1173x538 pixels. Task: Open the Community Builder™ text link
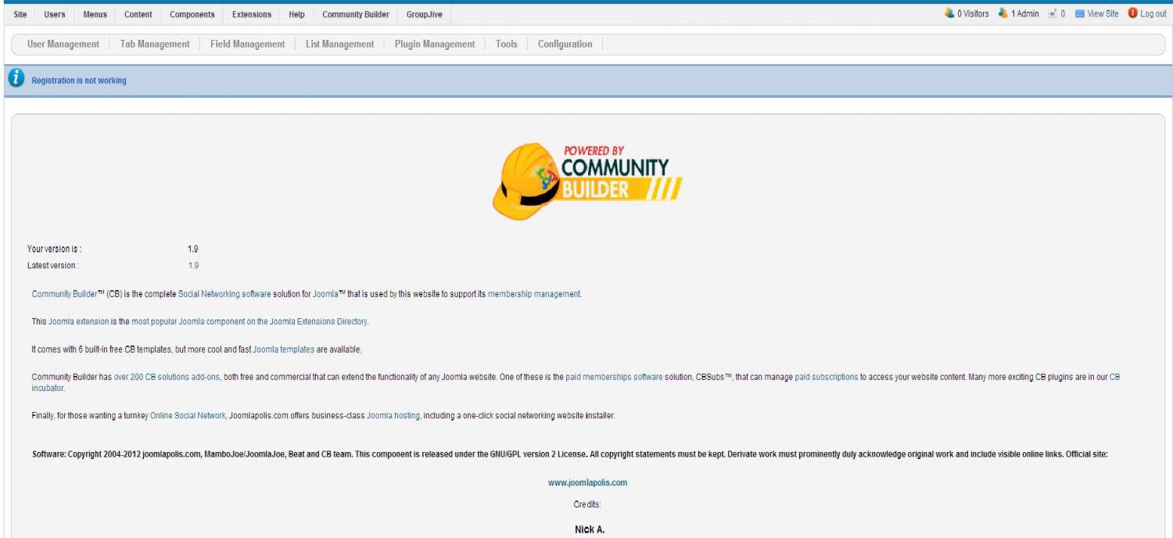coord(68,294)
